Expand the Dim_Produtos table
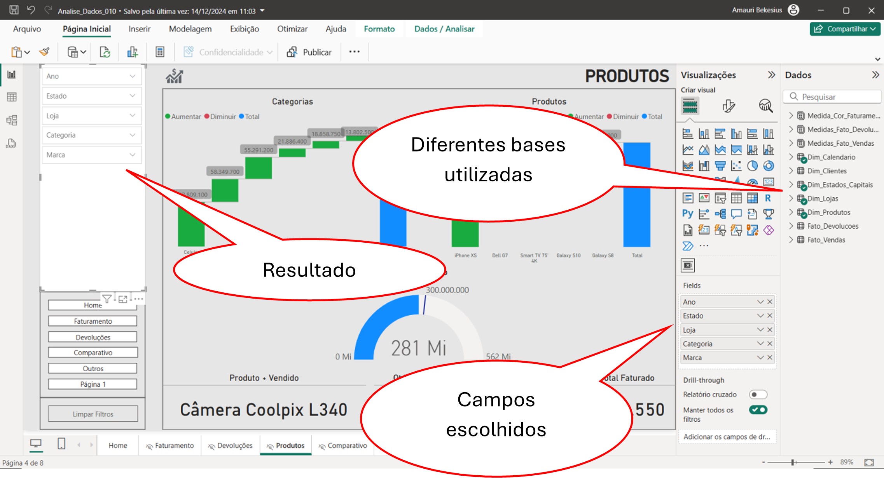 pyautogui.click(x=791, y=212)
